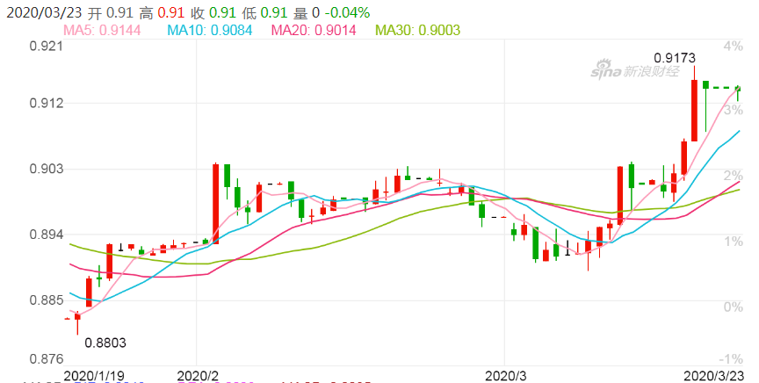
Task: Click the -1% right axis label
Action: [x=730, y=359]
